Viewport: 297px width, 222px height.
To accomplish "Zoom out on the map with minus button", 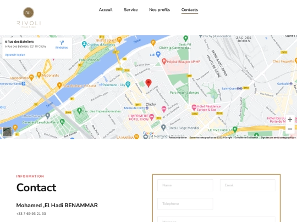I will [290, 129].
